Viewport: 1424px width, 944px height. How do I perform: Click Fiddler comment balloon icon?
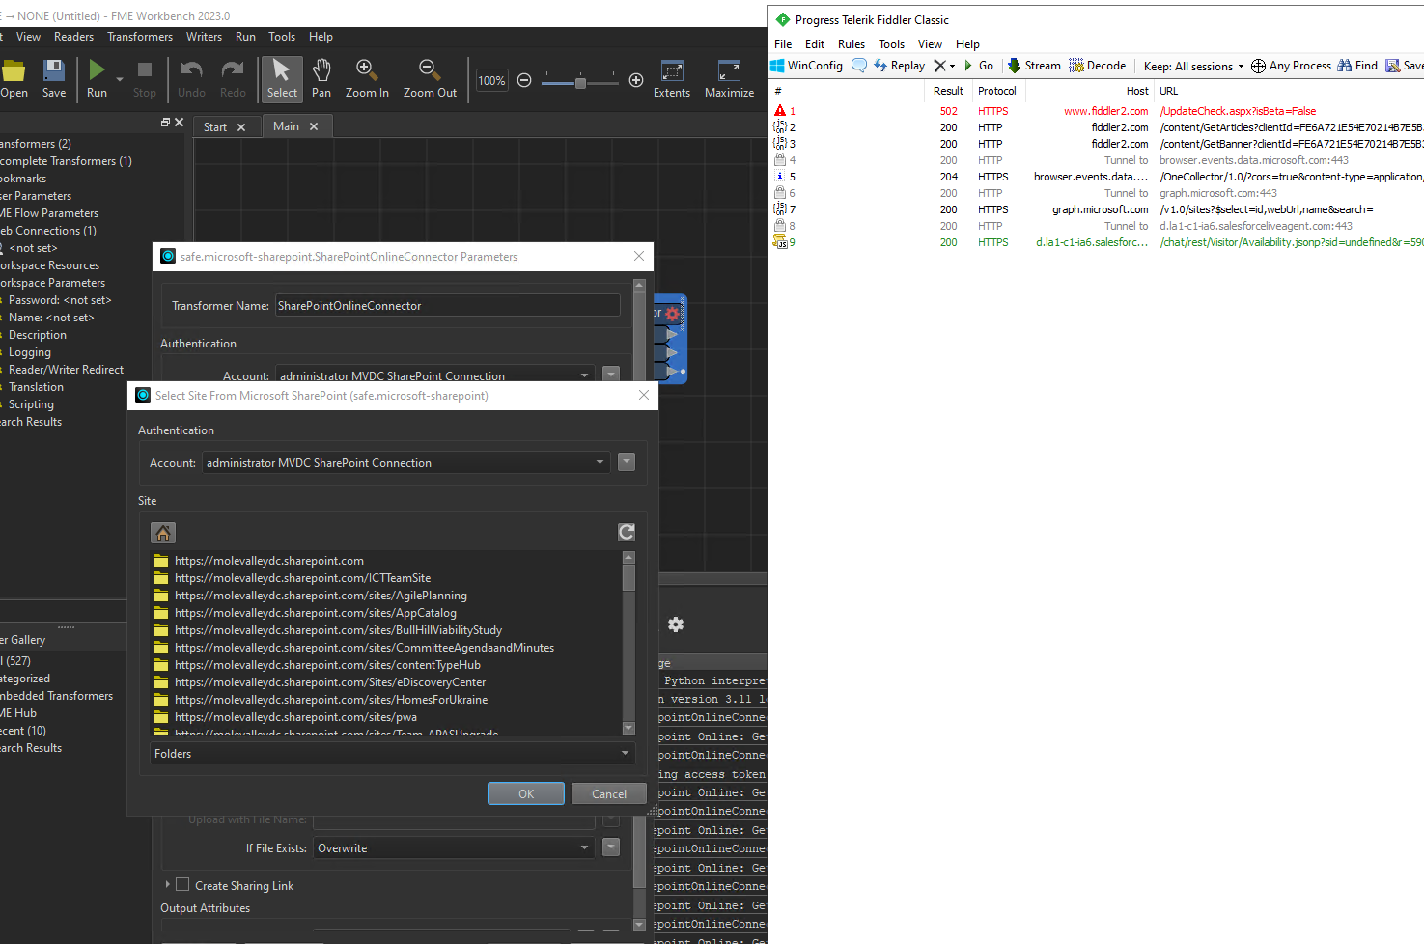[858, 66]
